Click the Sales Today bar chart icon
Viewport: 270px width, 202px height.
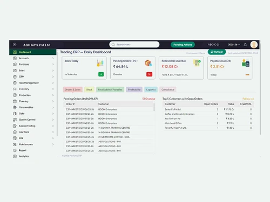100,63
